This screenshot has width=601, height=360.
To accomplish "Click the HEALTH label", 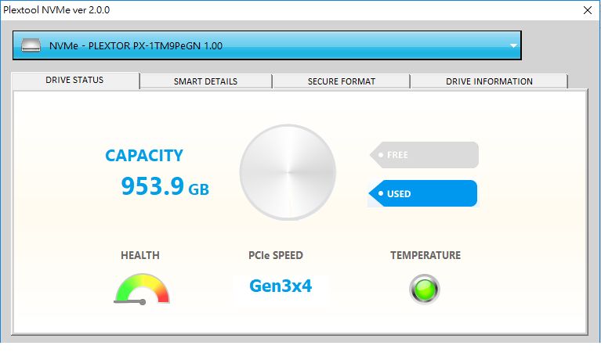I will tap(140, 255).
